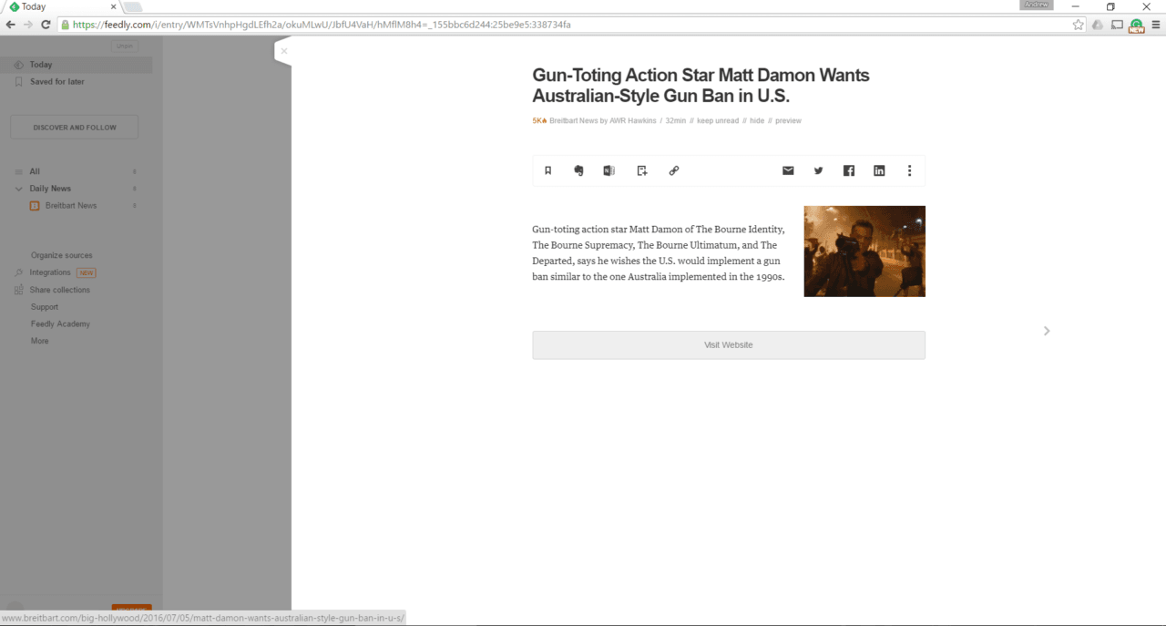The width and height of the screenshot is (1166, 626).
Task: Open Integrations in the sidebar
Action: point(50,272)
